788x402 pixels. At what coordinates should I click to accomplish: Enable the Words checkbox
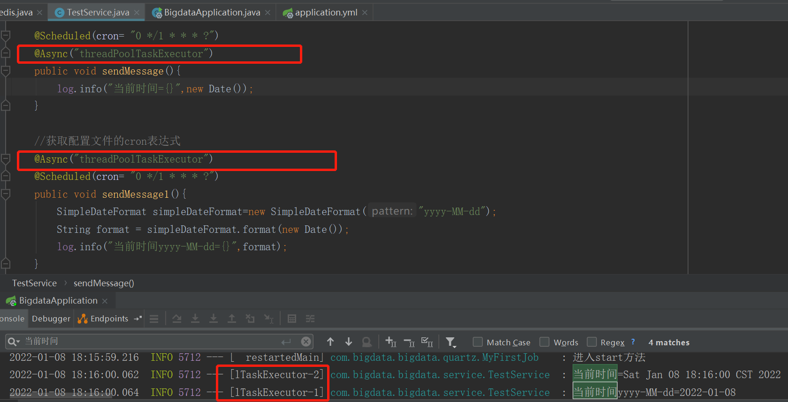[544, 342]
